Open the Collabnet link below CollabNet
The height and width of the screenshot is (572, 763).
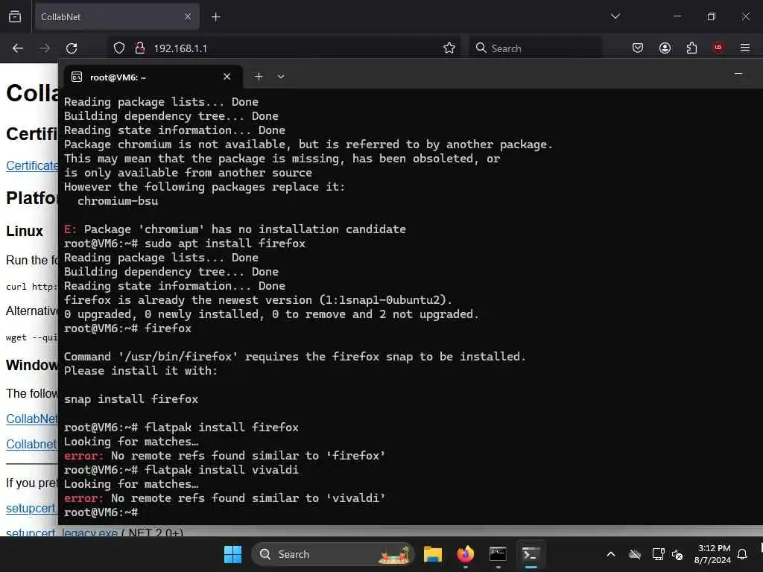click(x=31, y=444)
